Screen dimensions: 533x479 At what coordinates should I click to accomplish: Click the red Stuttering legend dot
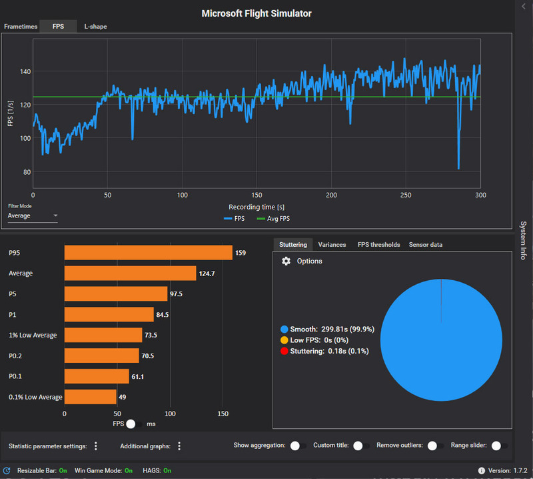[x=284, y=351]
